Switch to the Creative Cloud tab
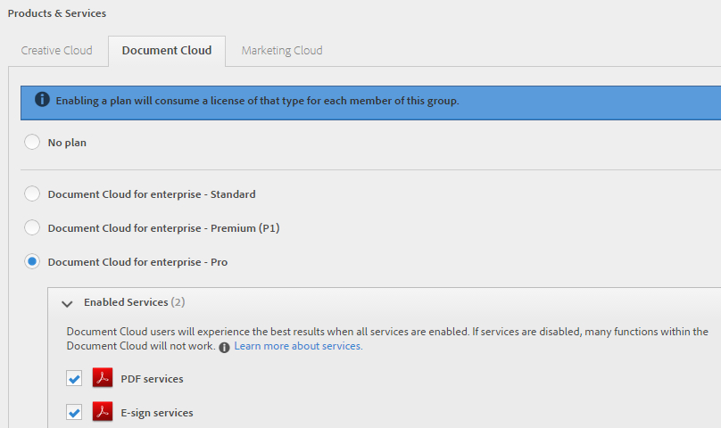This screenshot has width=721, height=428. tap(56, 51)
